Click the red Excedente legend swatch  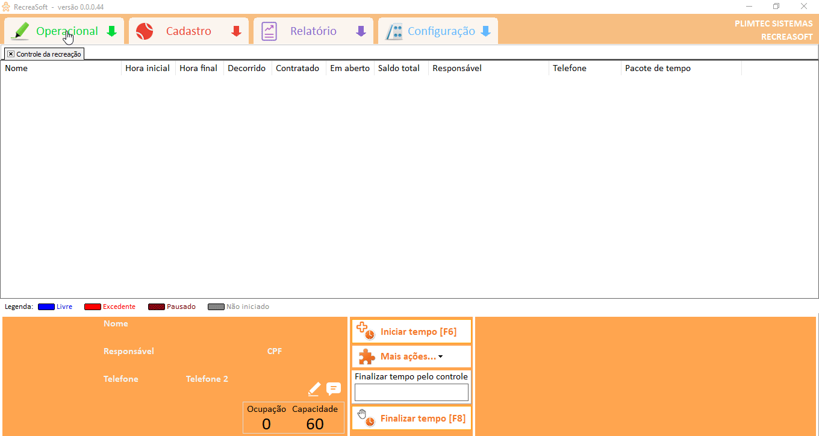93,307
